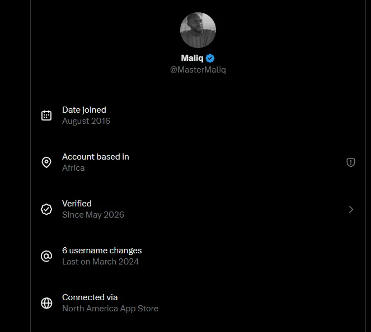Click the Connected via label

point(90,297)
